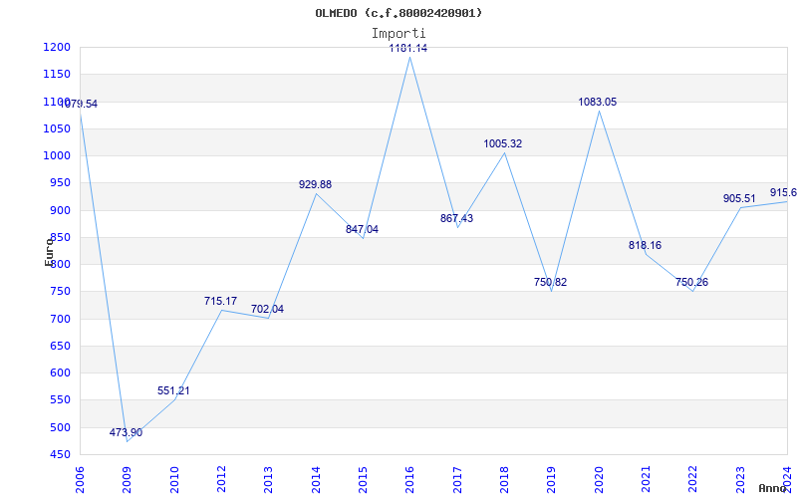Select the data label 818.16
797x498 pixels.
pyautogui.click(x=645, y=245)
